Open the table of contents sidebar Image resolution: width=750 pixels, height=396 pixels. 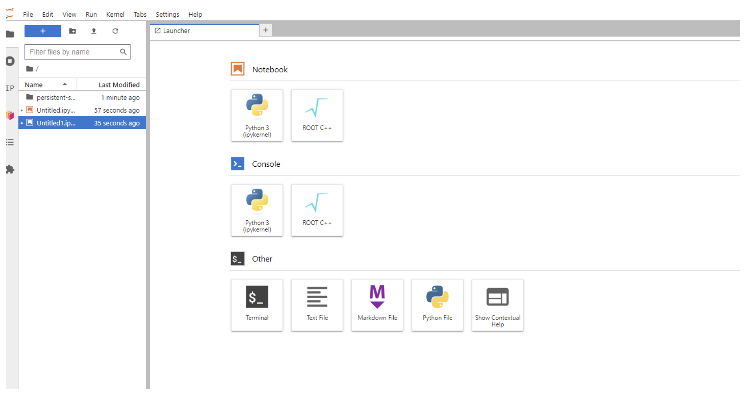coord(10,142)
